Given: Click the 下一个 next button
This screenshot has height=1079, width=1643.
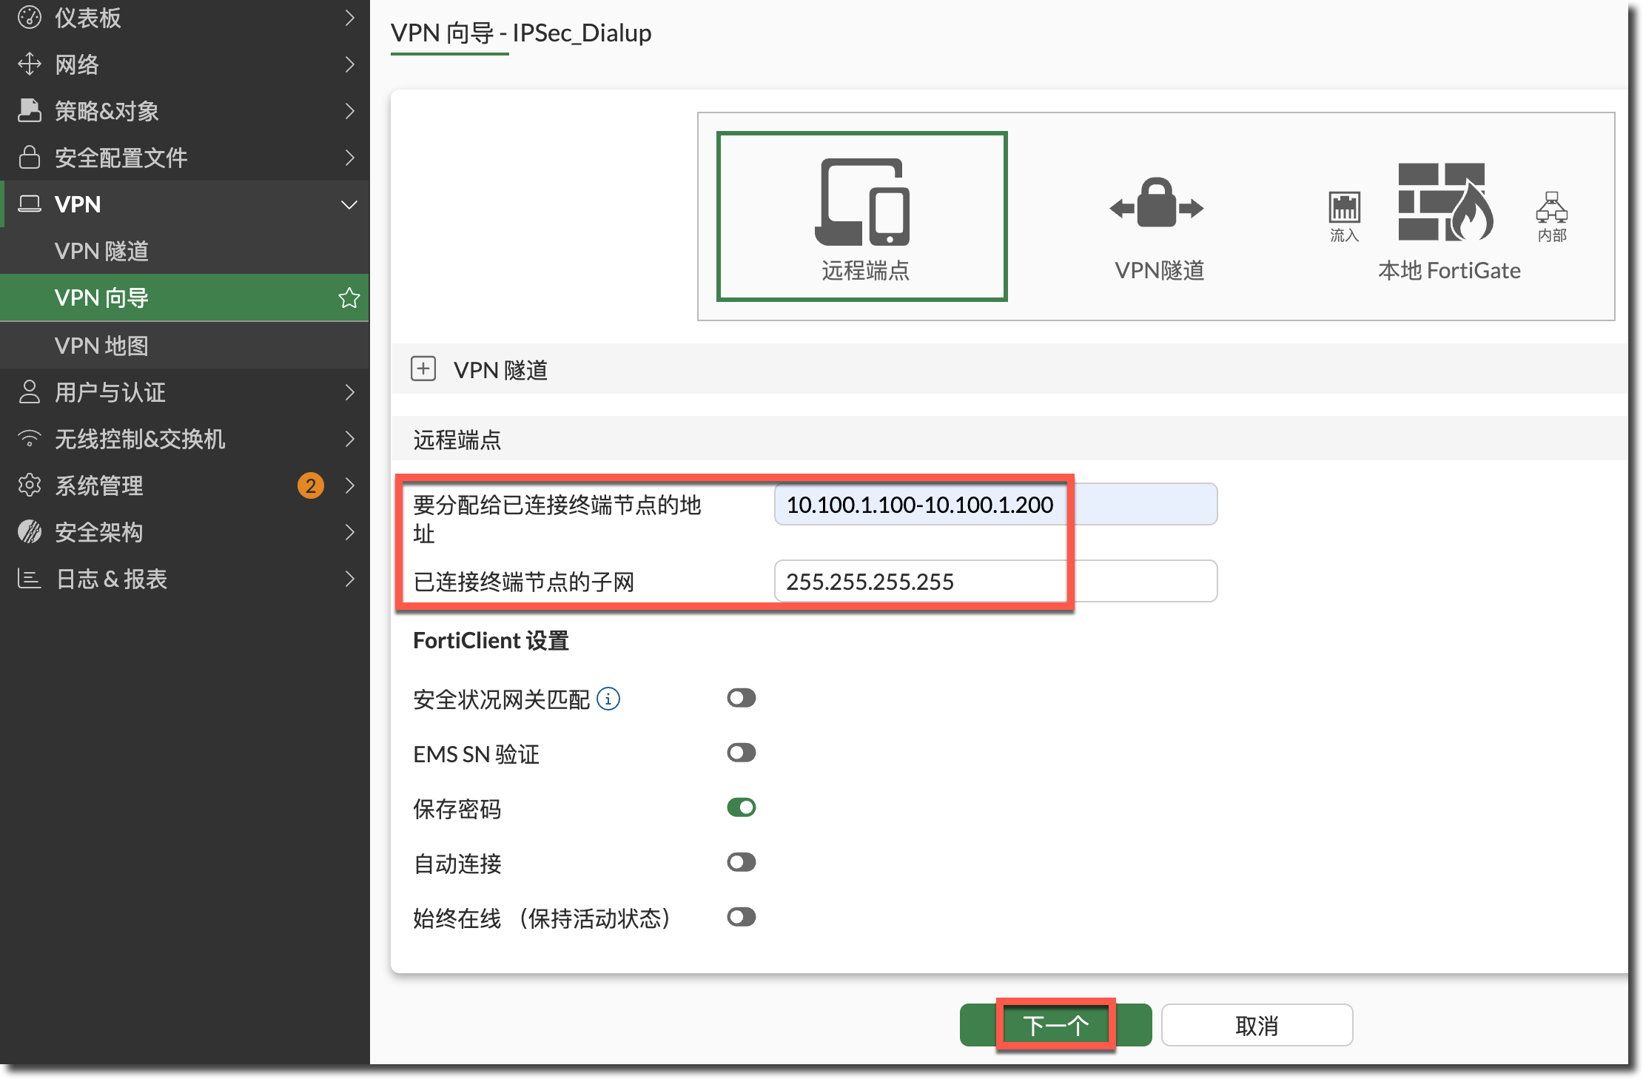Looking at the screenshot, I should tap(1055, 1025).
